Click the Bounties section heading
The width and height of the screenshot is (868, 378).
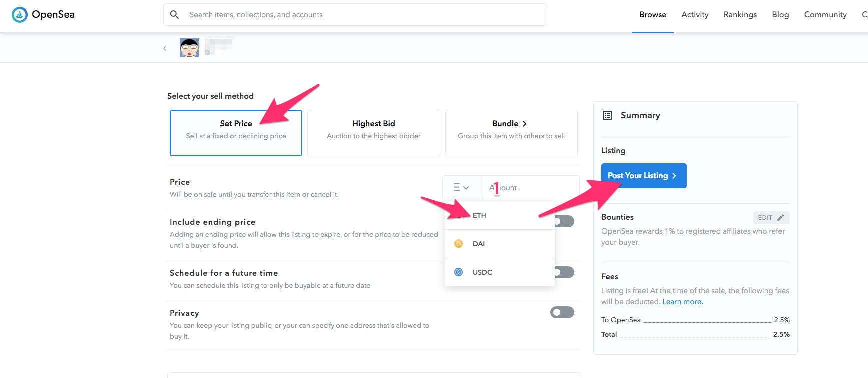[x=617, y=217]
